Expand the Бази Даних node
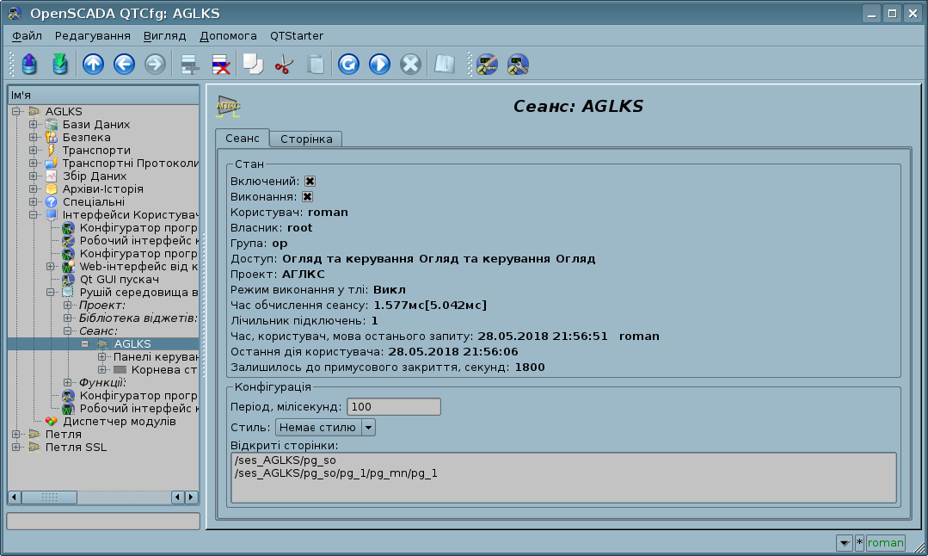This screenshot has height=556, width=928. 34,124
